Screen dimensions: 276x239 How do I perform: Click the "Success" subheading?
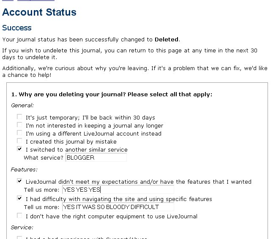click(x=17, y=28)
